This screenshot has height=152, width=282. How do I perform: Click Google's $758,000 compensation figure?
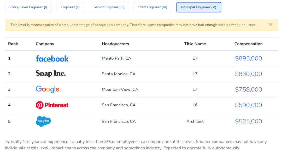click(x=248, y=89)
